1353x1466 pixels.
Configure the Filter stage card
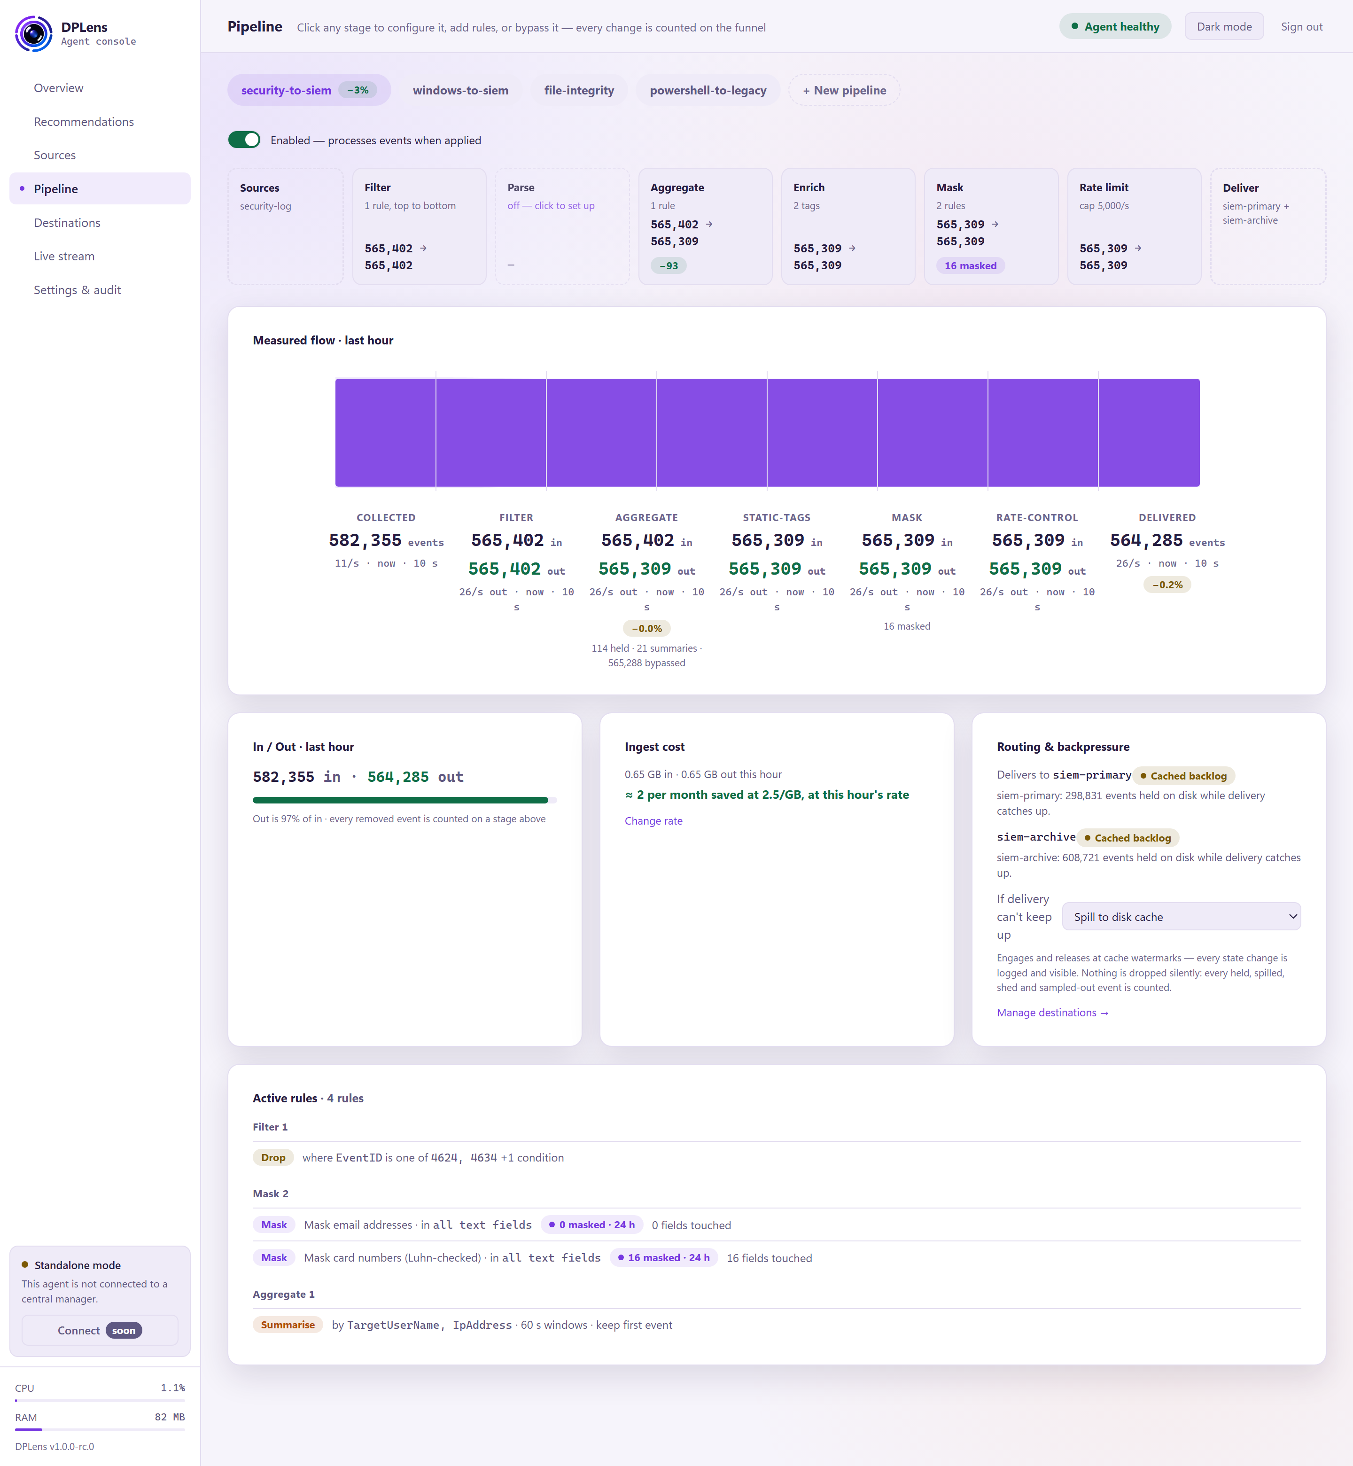point(419,226)
